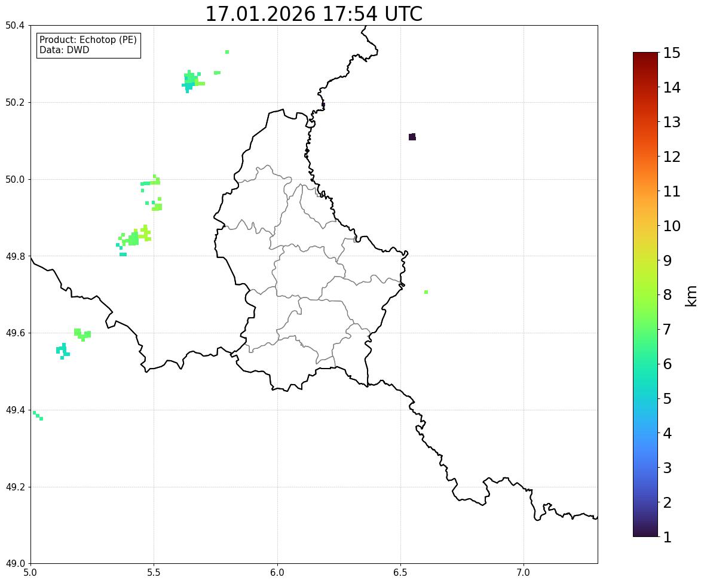
Task: Click the green echo cluster near latitude 50.25
Action: 192,81
